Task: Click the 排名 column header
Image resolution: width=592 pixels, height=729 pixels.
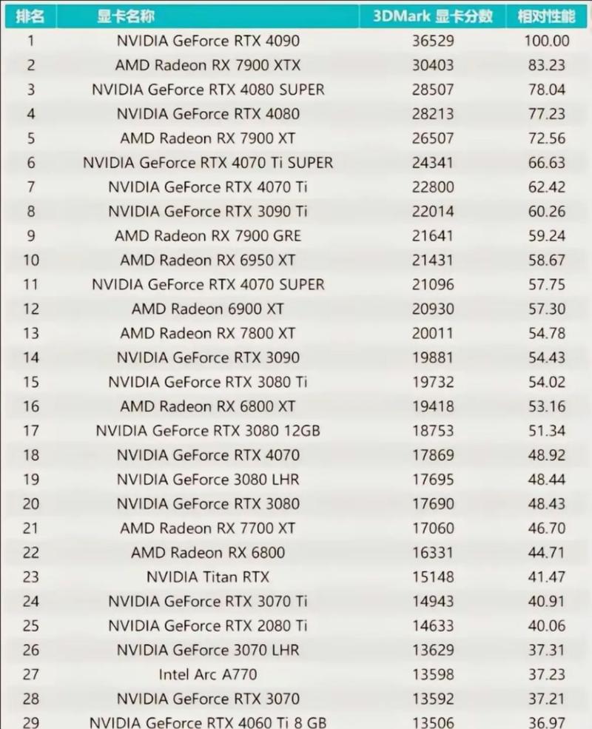Action: point(30,16)
